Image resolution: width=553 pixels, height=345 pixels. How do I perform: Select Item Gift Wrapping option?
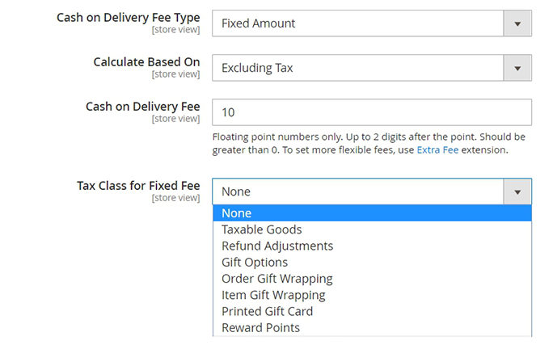pos(273,295)
